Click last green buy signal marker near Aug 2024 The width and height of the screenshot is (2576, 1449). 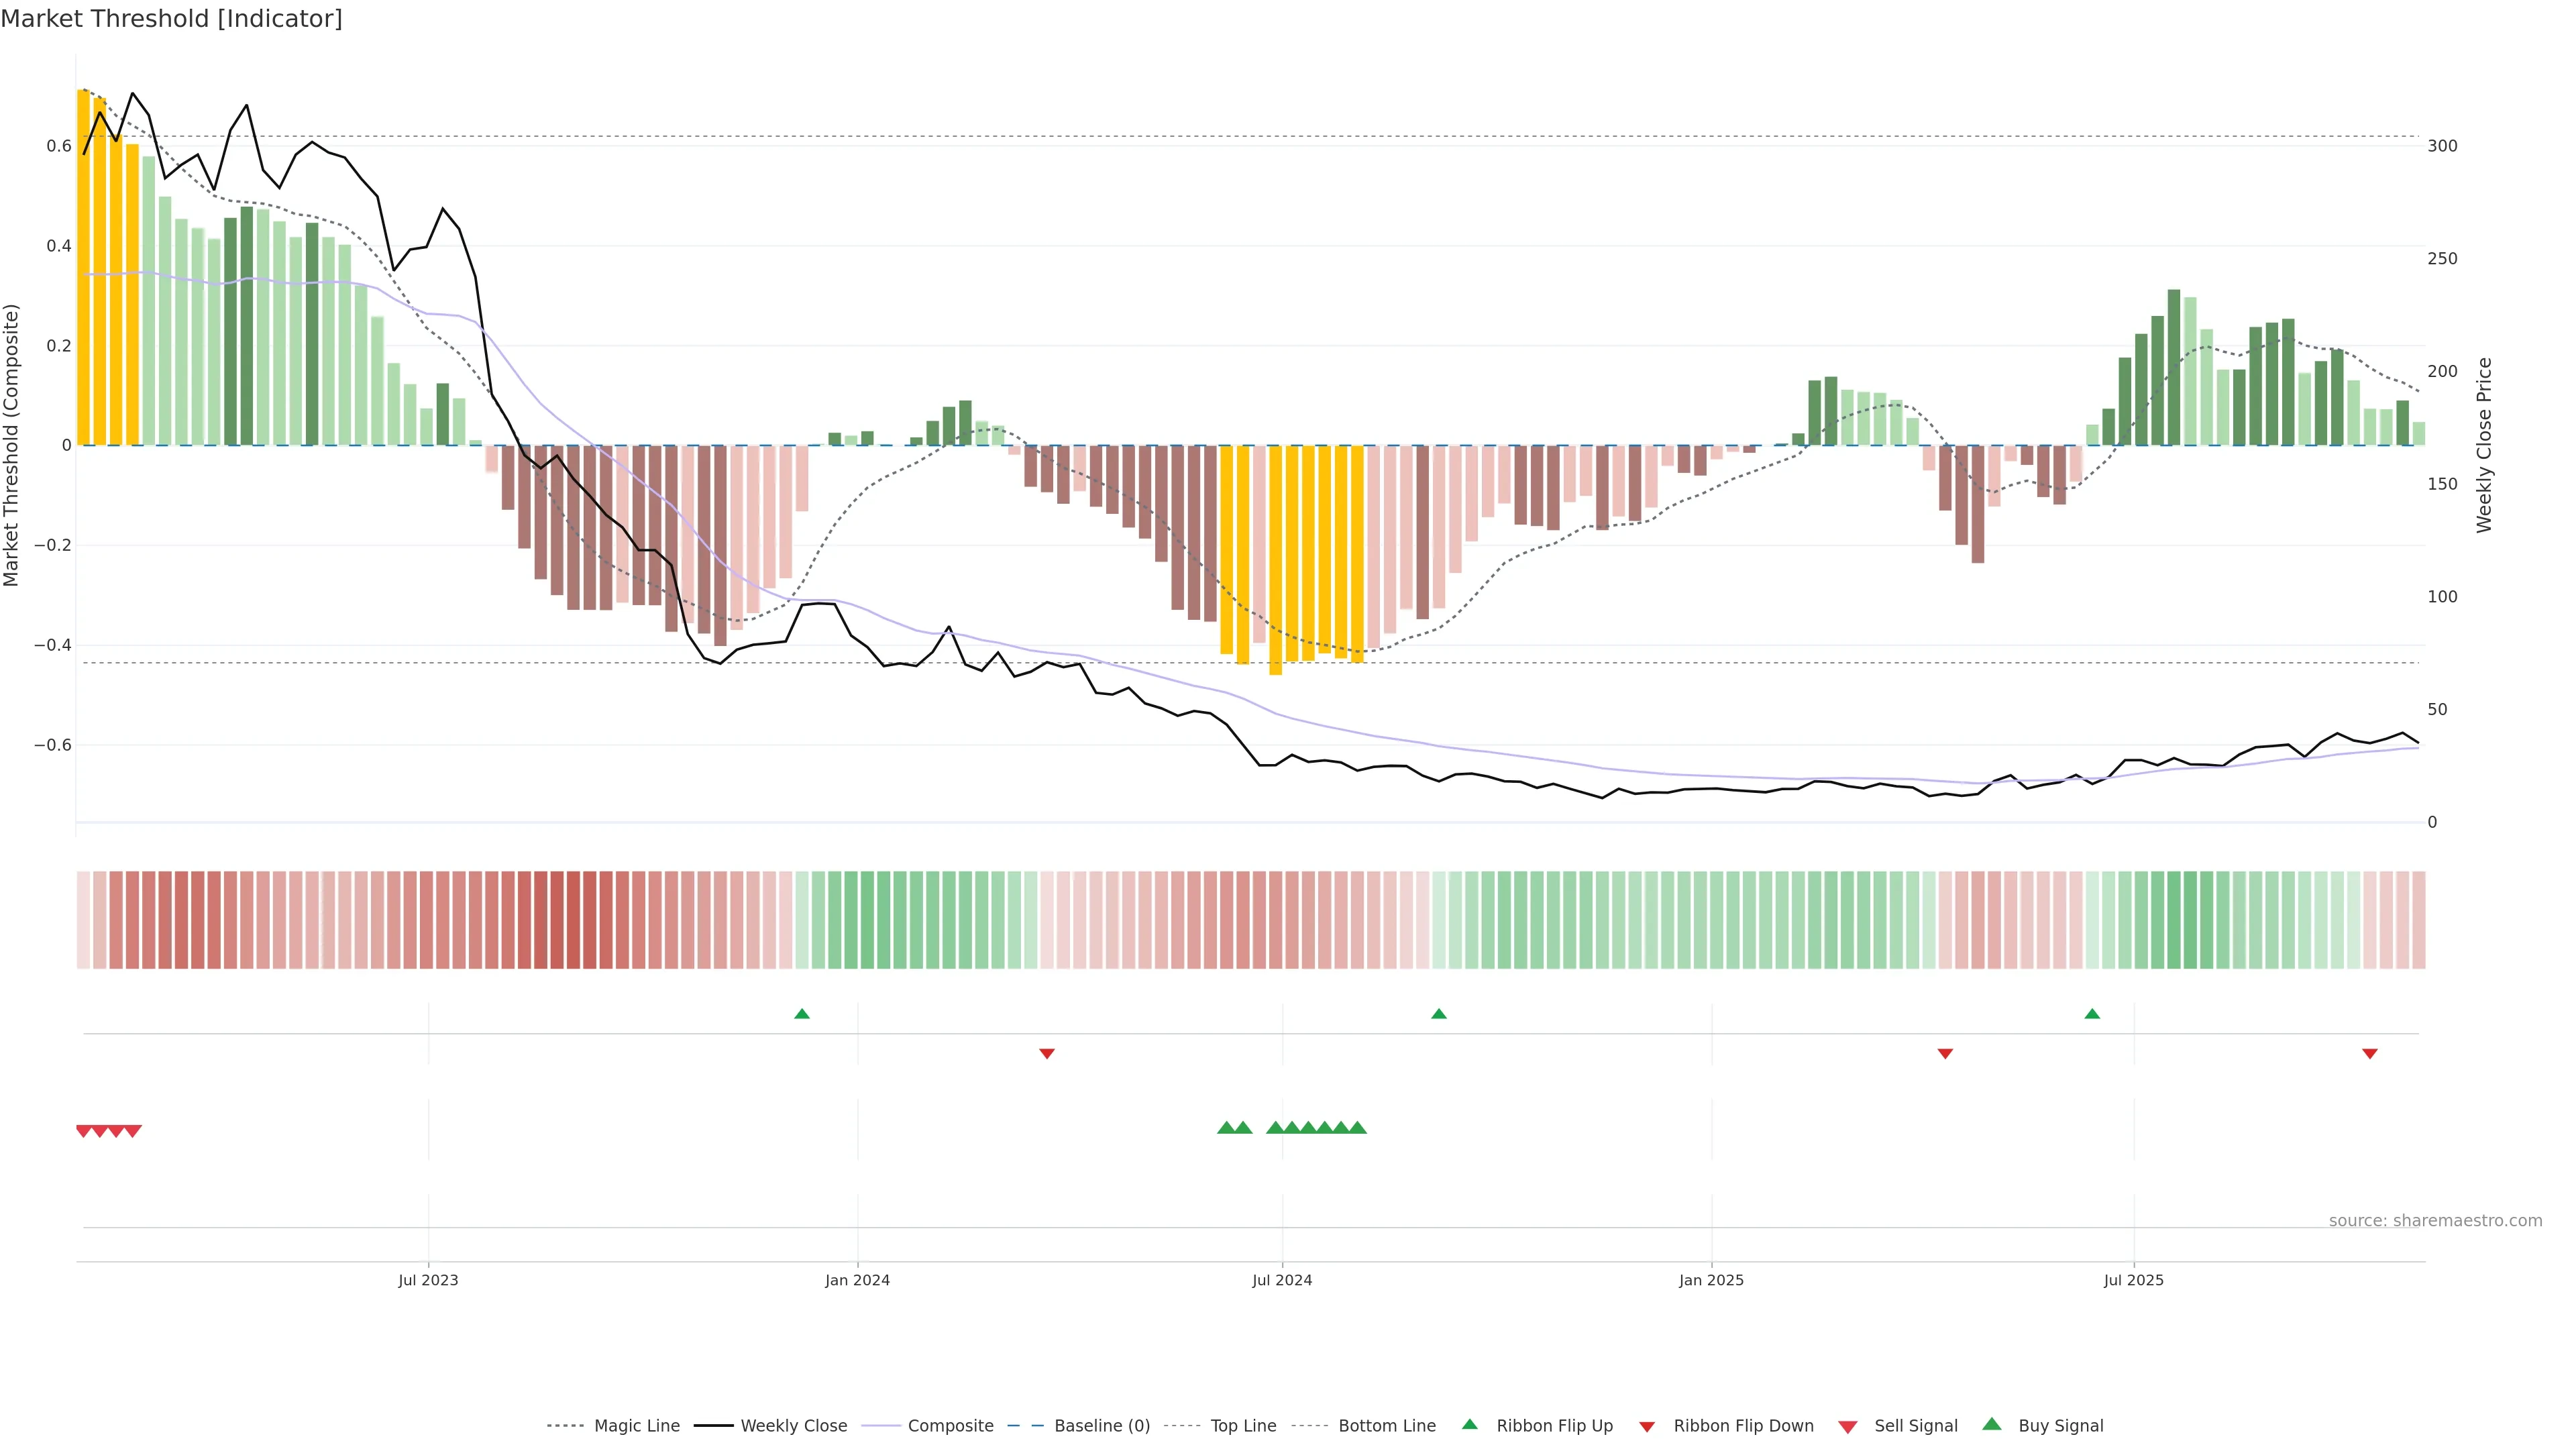(x=1357, y=1128)
